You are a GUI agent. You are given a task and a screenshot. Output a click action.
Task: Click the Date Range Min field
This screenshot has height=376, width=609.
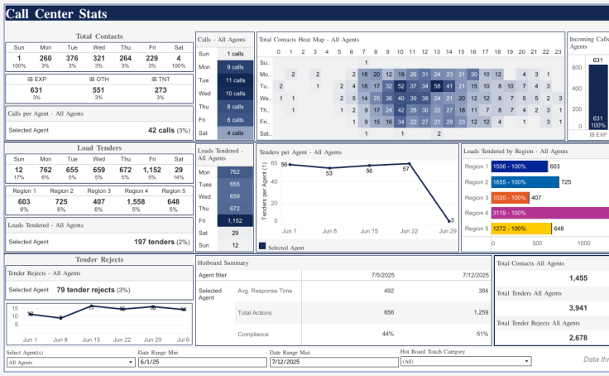203,362
